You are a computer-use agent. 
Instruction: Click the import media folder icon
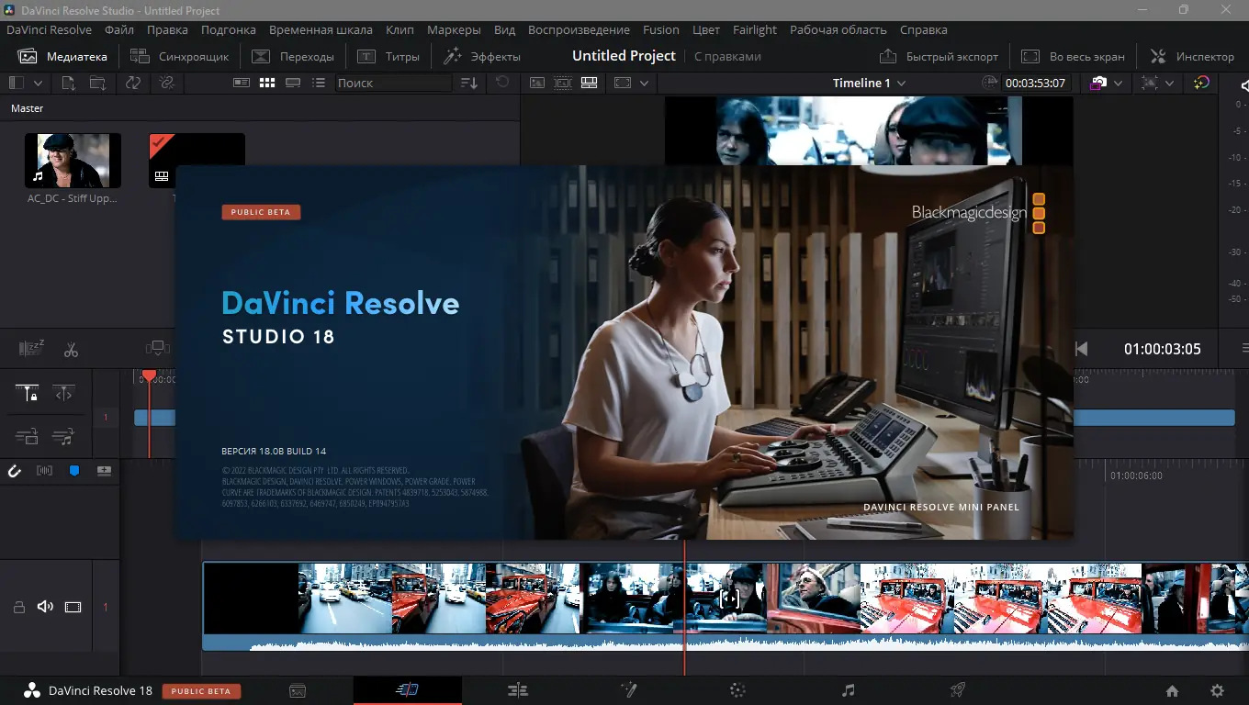point(97,83)
